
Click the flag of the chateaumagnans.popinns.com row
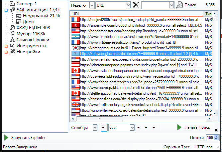[x=75, y=65]
